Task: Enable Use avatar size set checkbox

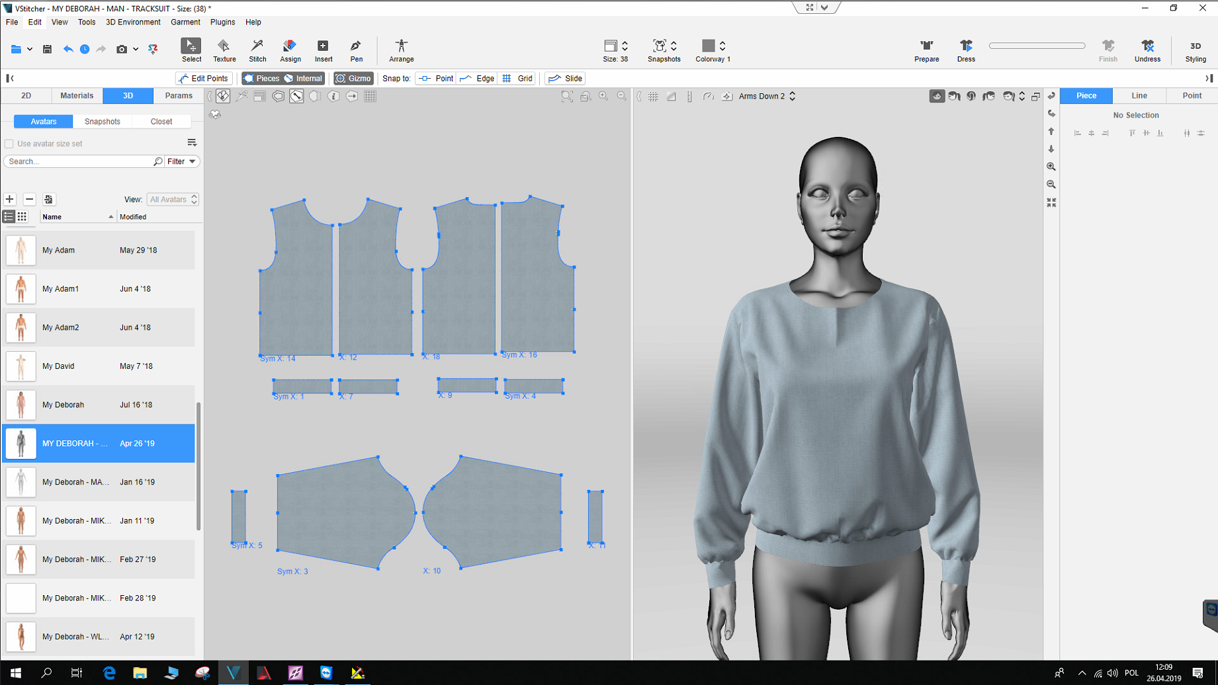Action: click(x=9, y=143)
